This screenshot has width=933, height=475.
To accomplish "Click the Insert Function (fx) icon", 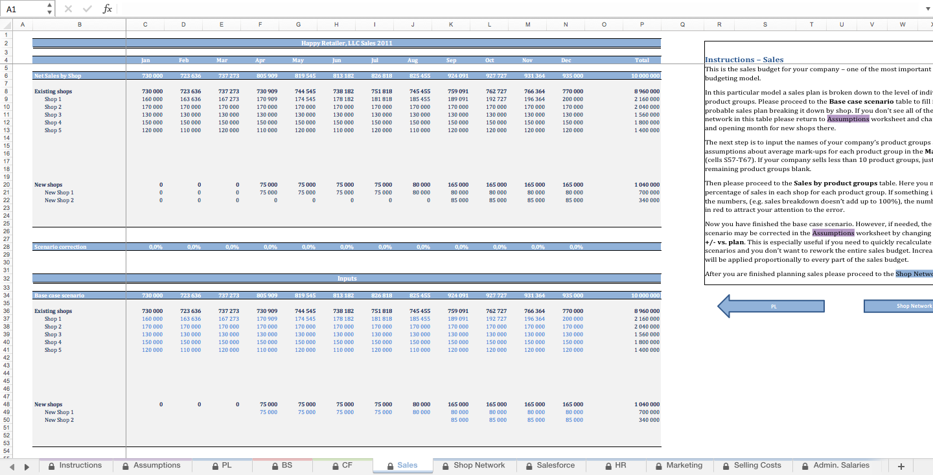I will 108,8.
